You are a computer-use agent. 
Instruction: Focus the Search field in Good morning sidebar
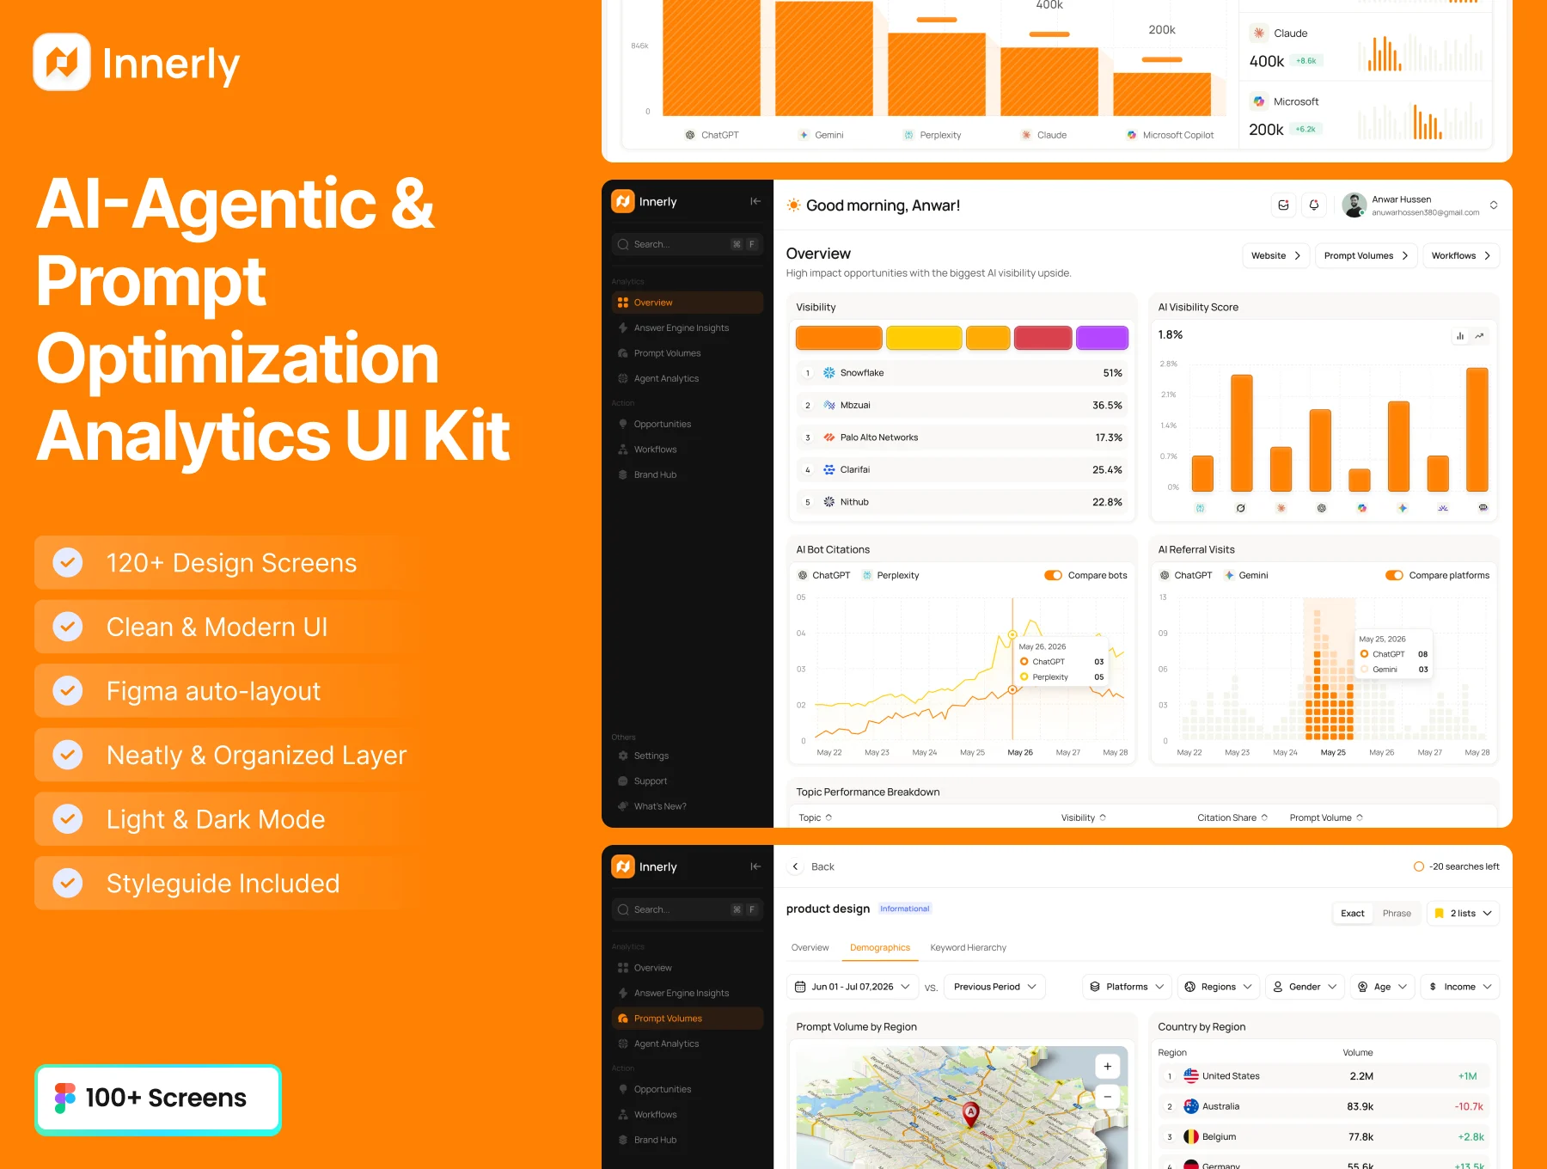point(687,244)
